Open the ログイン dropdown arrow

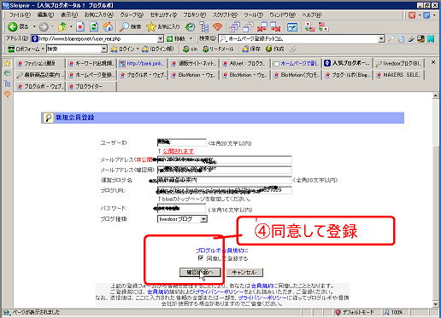pyautogui.click(x=138, y=49)
